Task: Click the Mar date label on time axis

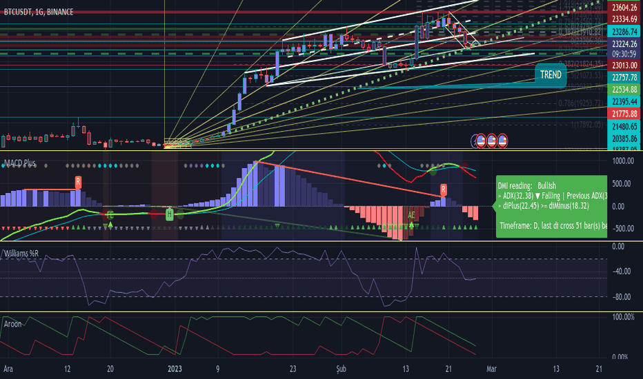Action: (x=491, y=369)
